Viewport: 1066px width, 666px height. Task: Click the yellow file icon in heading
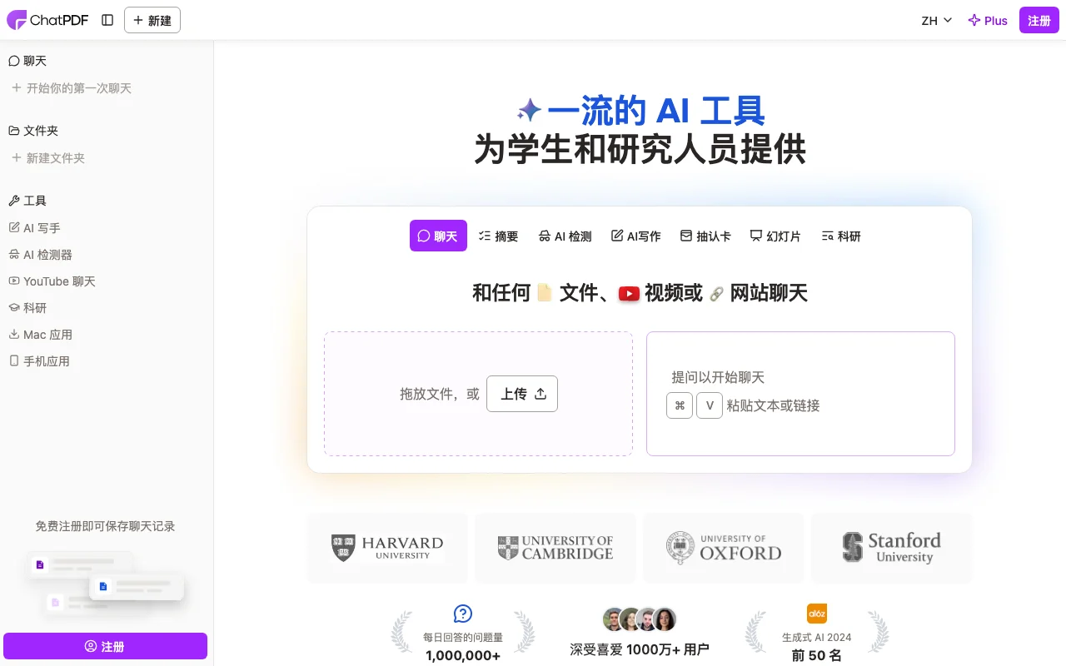click(545, 293)
